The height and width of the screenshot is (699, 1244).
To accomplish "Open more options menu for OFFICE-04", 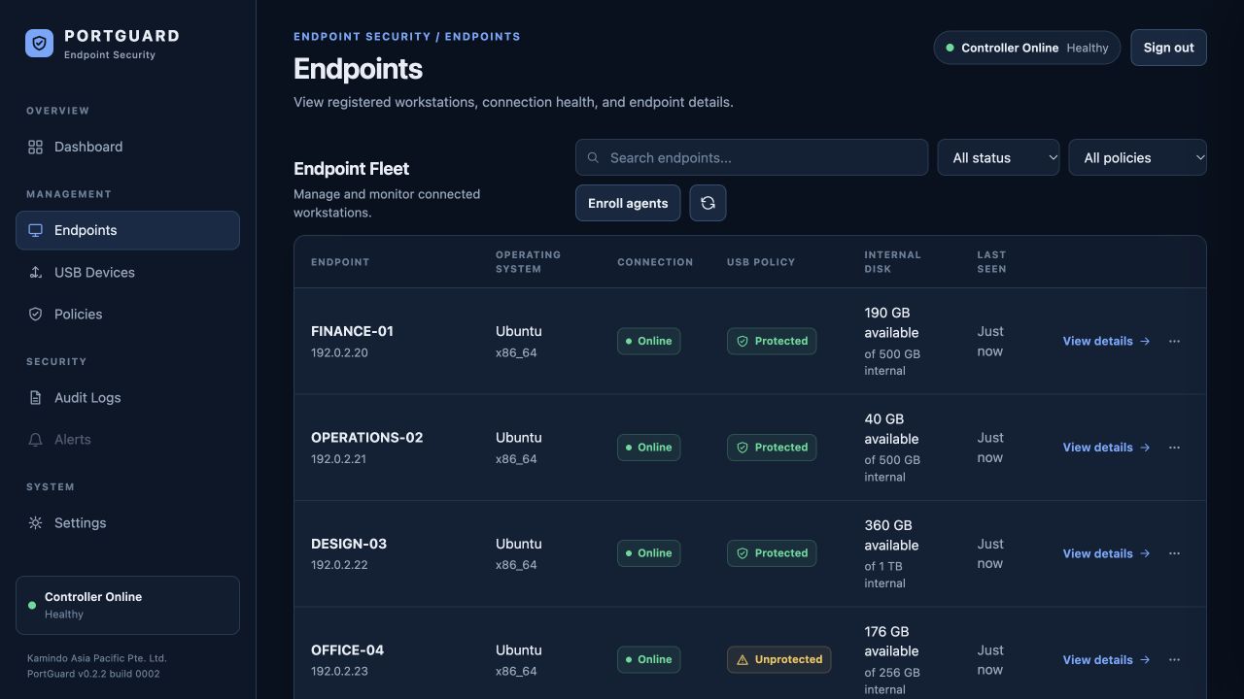I will [1174, 659].
